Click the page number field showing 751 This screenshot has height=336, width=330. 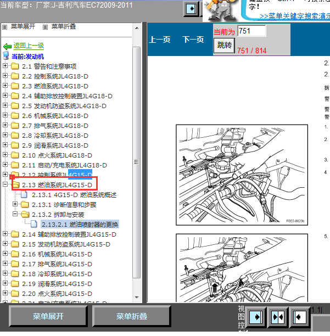tap(251, 31)
